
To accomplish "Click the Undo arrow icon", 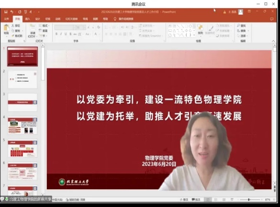I will click(12, 12).
